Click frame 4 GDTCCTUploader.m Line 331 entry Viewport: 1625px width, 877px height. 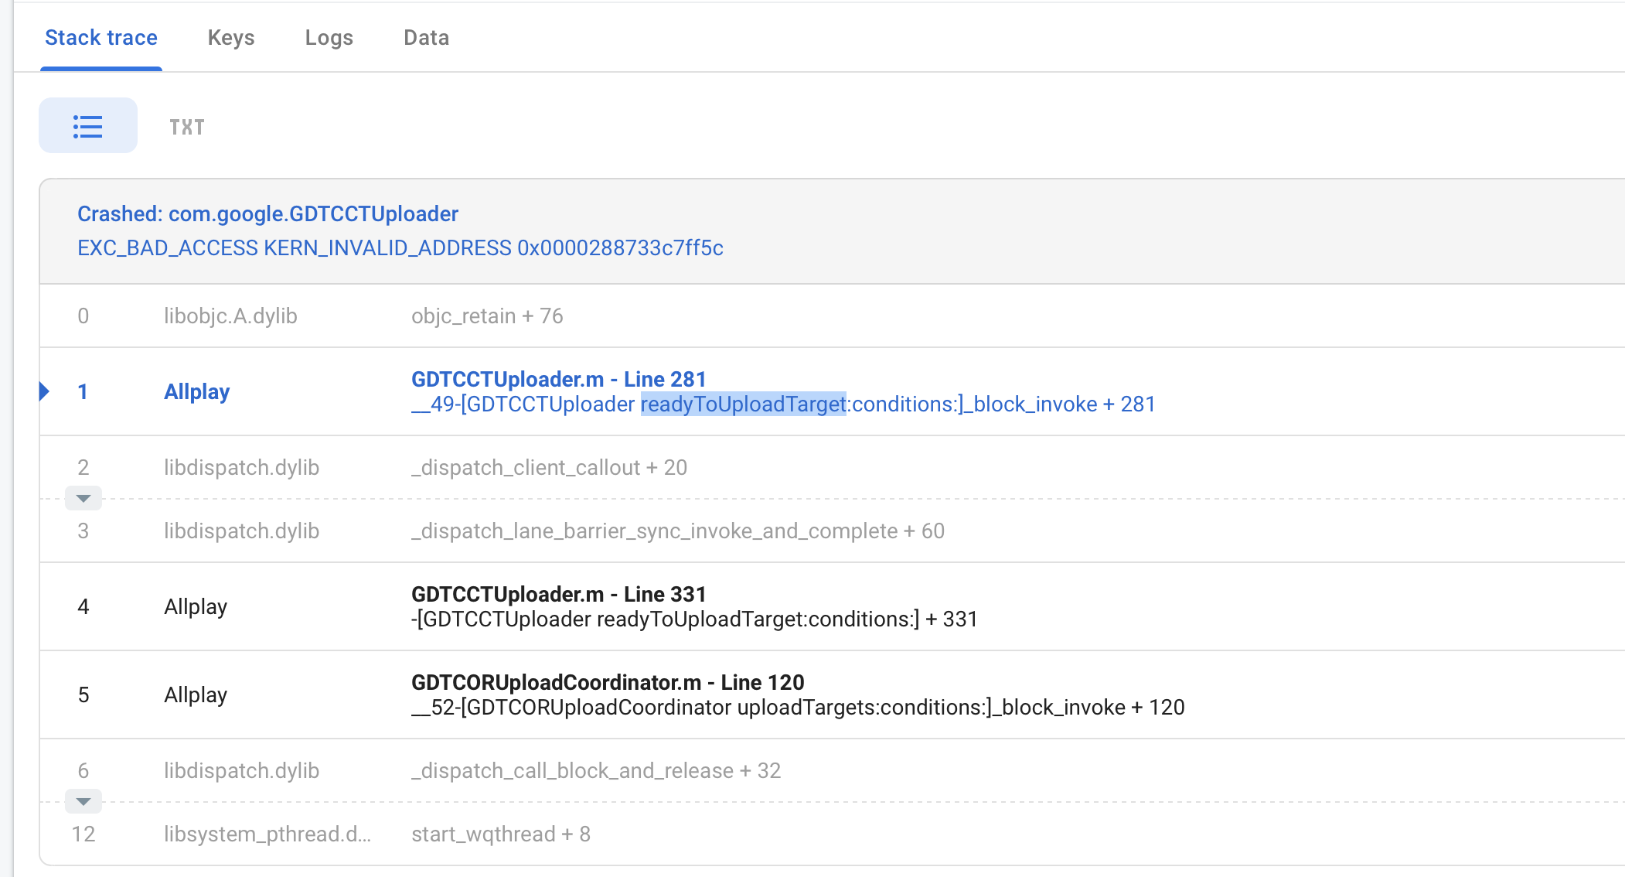click(x=693, y=606)
